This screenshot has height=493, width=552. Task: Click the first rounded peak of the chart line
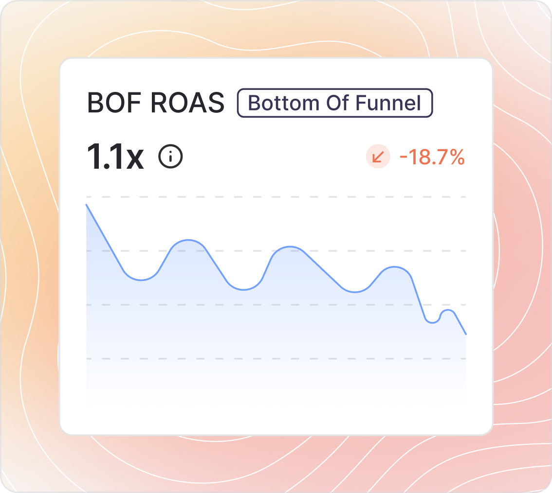(188, 240)
